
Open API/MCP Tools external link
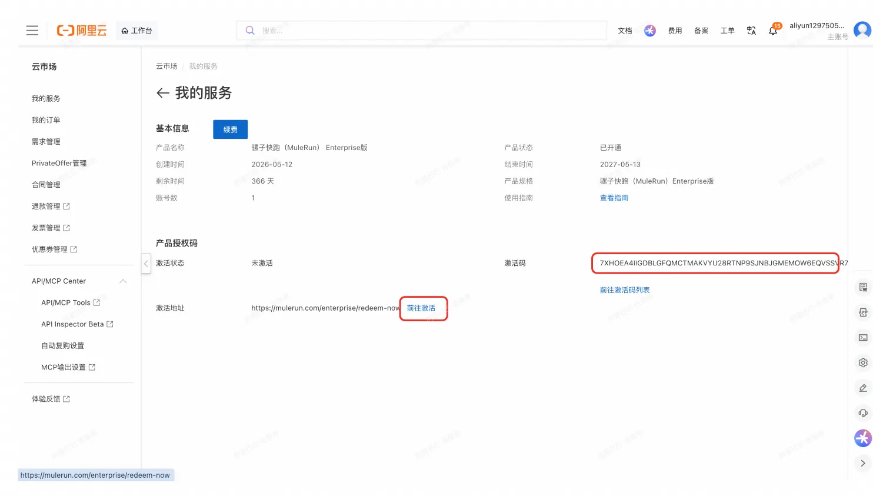point(71,303)
